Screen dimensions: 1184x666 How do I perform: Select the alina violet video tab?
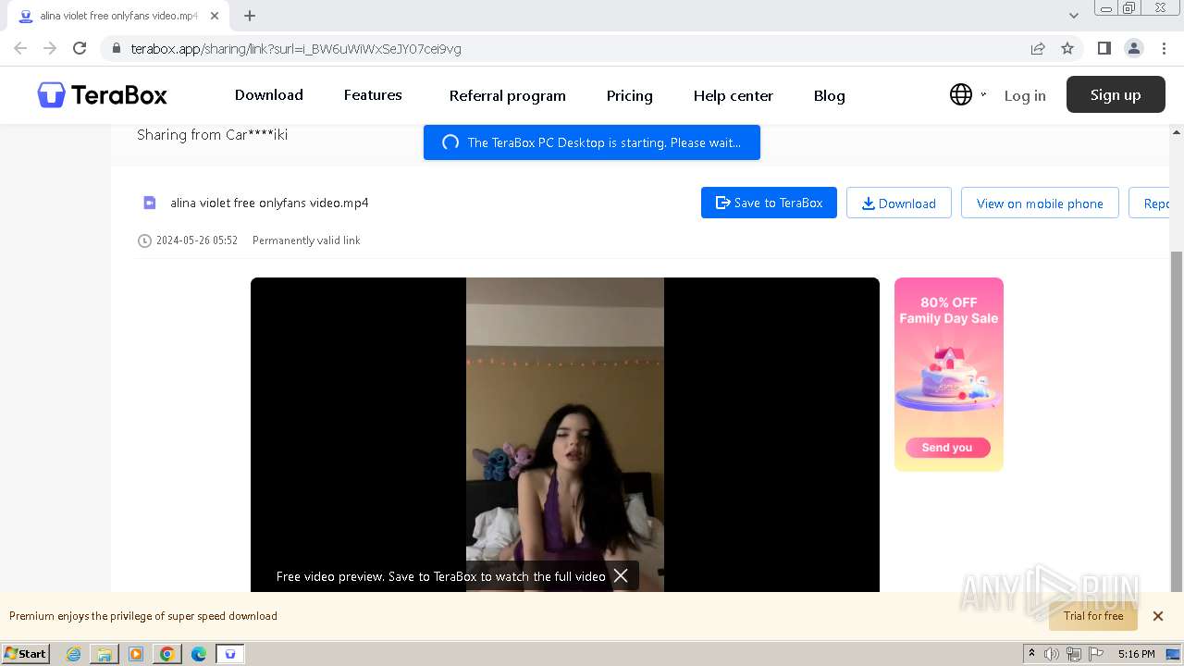(x=120, y=16)
